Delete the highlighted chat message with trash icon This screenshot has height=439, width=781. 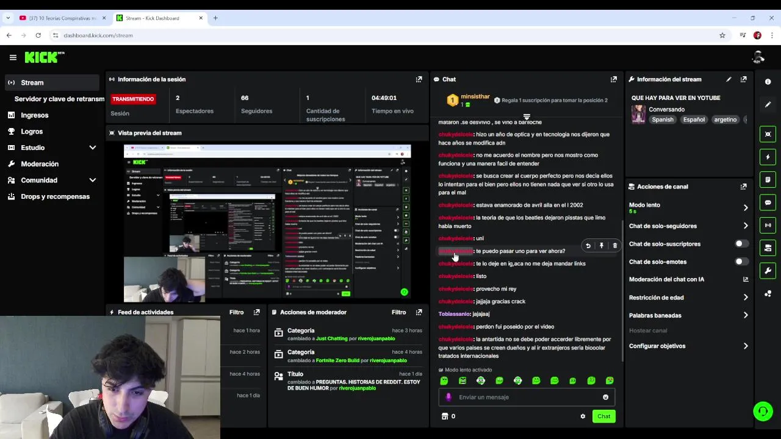(x=614, y=246)
